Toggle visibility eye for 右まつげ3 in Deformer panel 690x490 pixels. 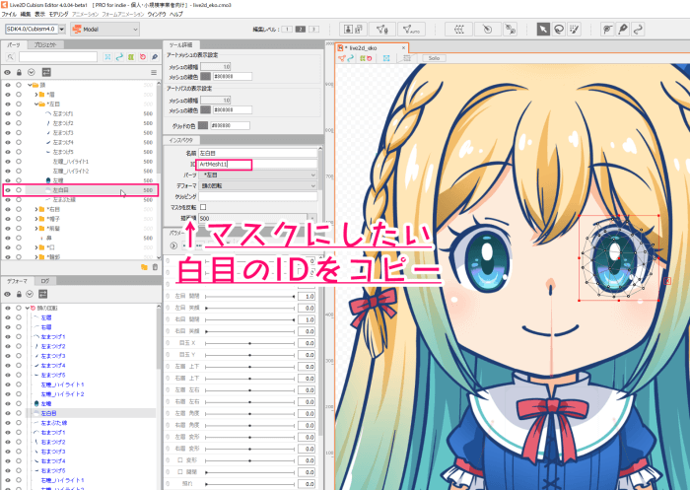pyautogui.click(x=8, y=452)
